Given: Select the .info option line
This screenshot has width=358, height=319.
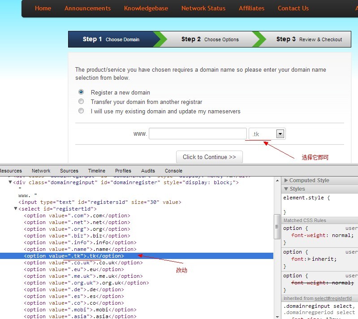Looking at the screenshot, I should pyautogui.click(x=80, y=242).
